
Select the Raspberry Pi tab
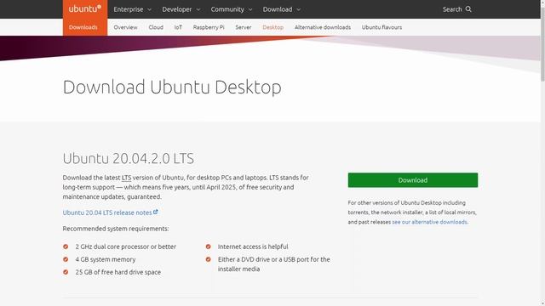[x=209, y=27]
